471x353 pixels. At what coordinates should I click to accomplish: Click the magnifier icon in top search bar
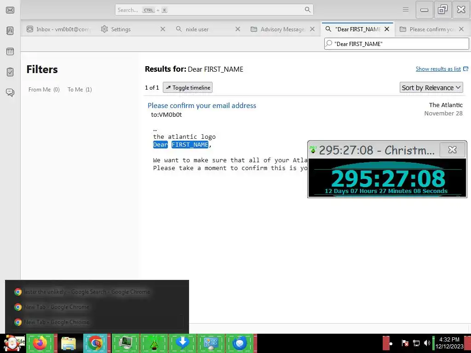307,10
